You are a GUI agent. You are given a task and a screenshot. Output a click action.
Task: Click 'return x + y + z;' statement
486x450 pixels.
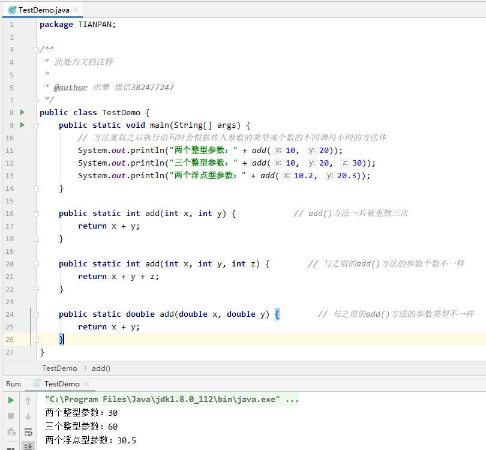click(x=118, y=277)
